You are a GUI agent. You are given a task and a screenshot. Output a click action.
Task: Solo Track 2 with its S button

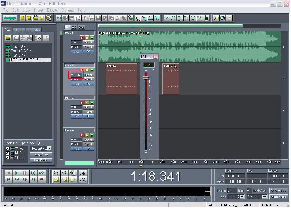[87, 70]
